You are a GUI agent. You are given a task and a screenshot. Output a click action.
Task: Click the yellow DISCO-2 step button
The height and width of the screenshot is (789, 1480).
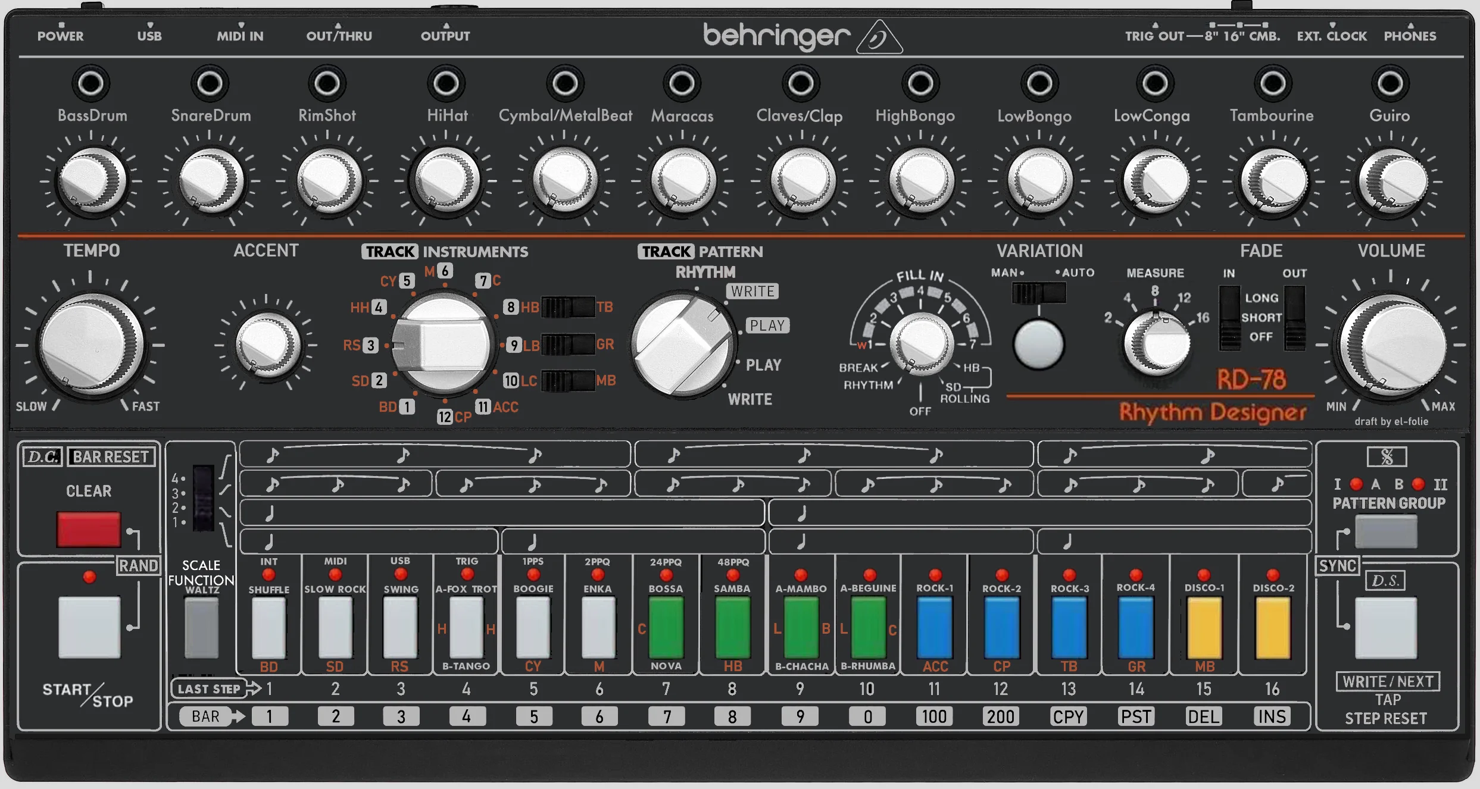coord(1272,628)
